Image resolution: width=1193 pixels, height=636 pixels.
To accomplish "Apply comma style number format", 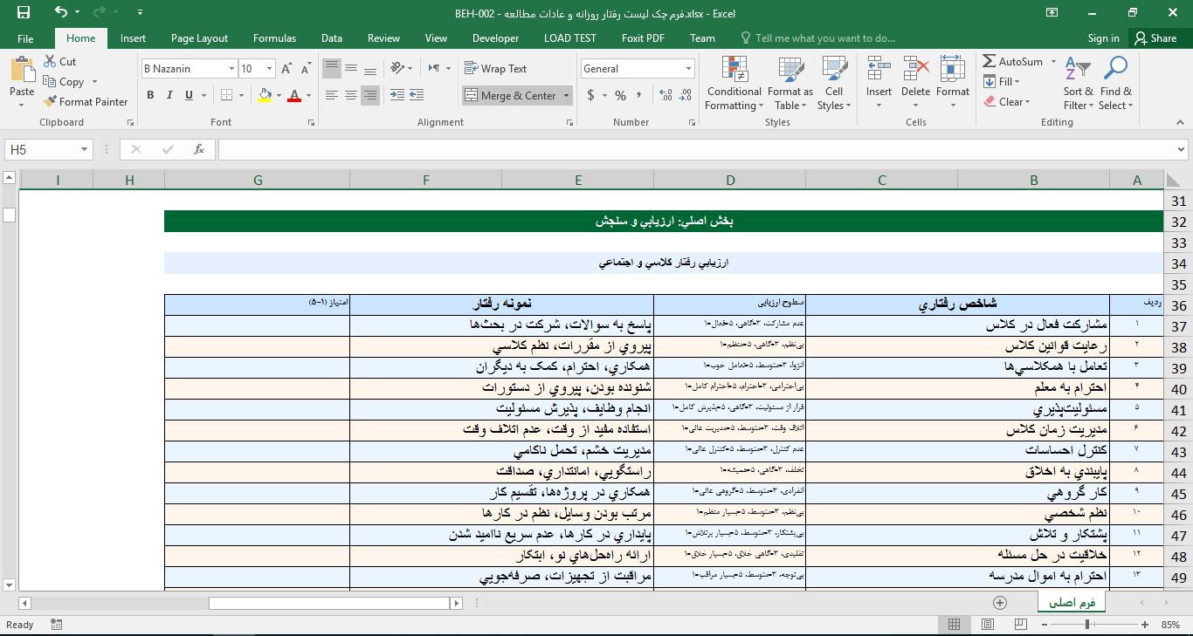I will [x=639, y=95].
